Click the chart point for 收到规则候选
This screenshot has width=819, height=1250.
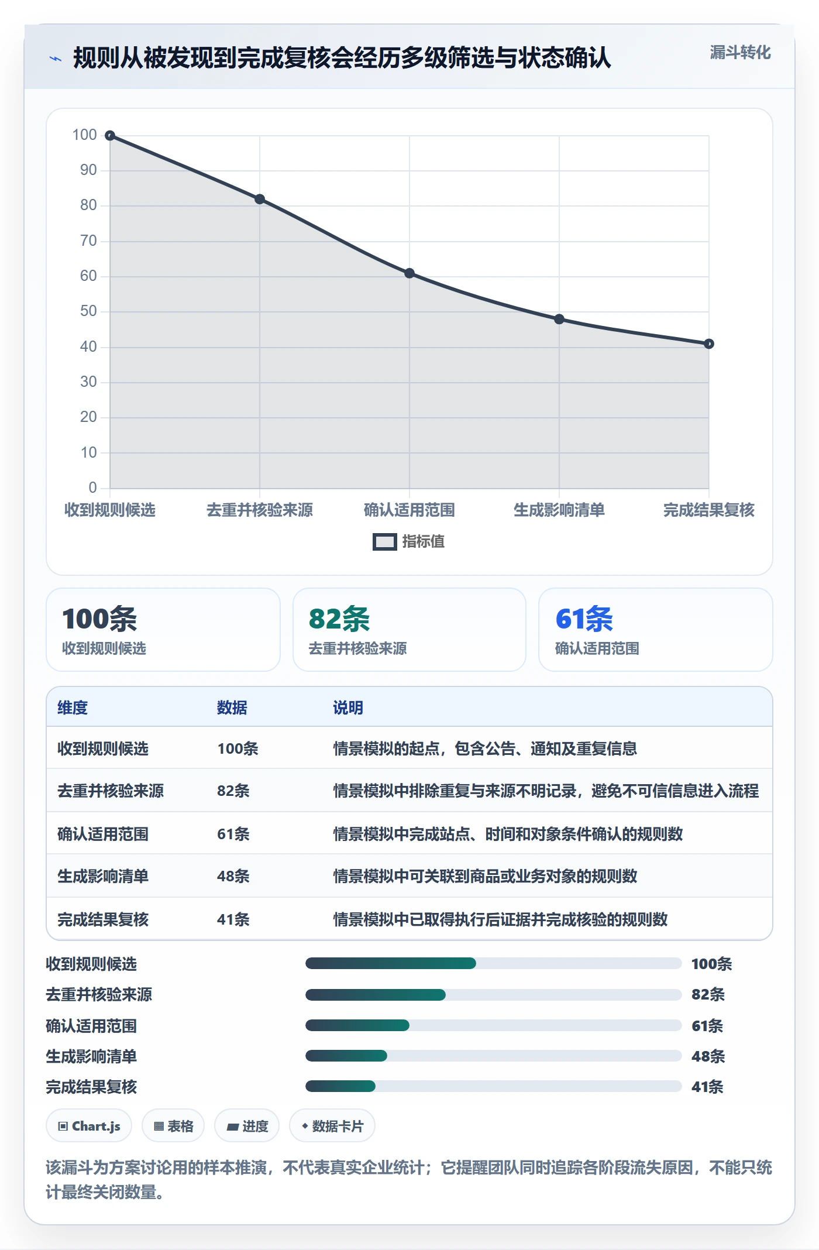[x=110, y=136]
